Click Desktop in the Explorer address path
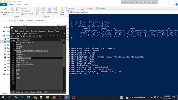The image size is (178, 100). 30,21
